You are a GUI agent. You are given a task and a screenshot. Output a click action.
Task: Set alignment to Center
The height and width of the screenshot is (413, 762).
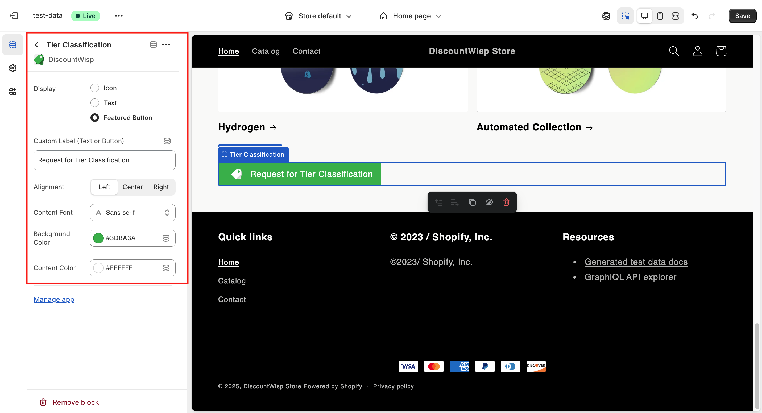pyautogui.click(x=132, y=187)
